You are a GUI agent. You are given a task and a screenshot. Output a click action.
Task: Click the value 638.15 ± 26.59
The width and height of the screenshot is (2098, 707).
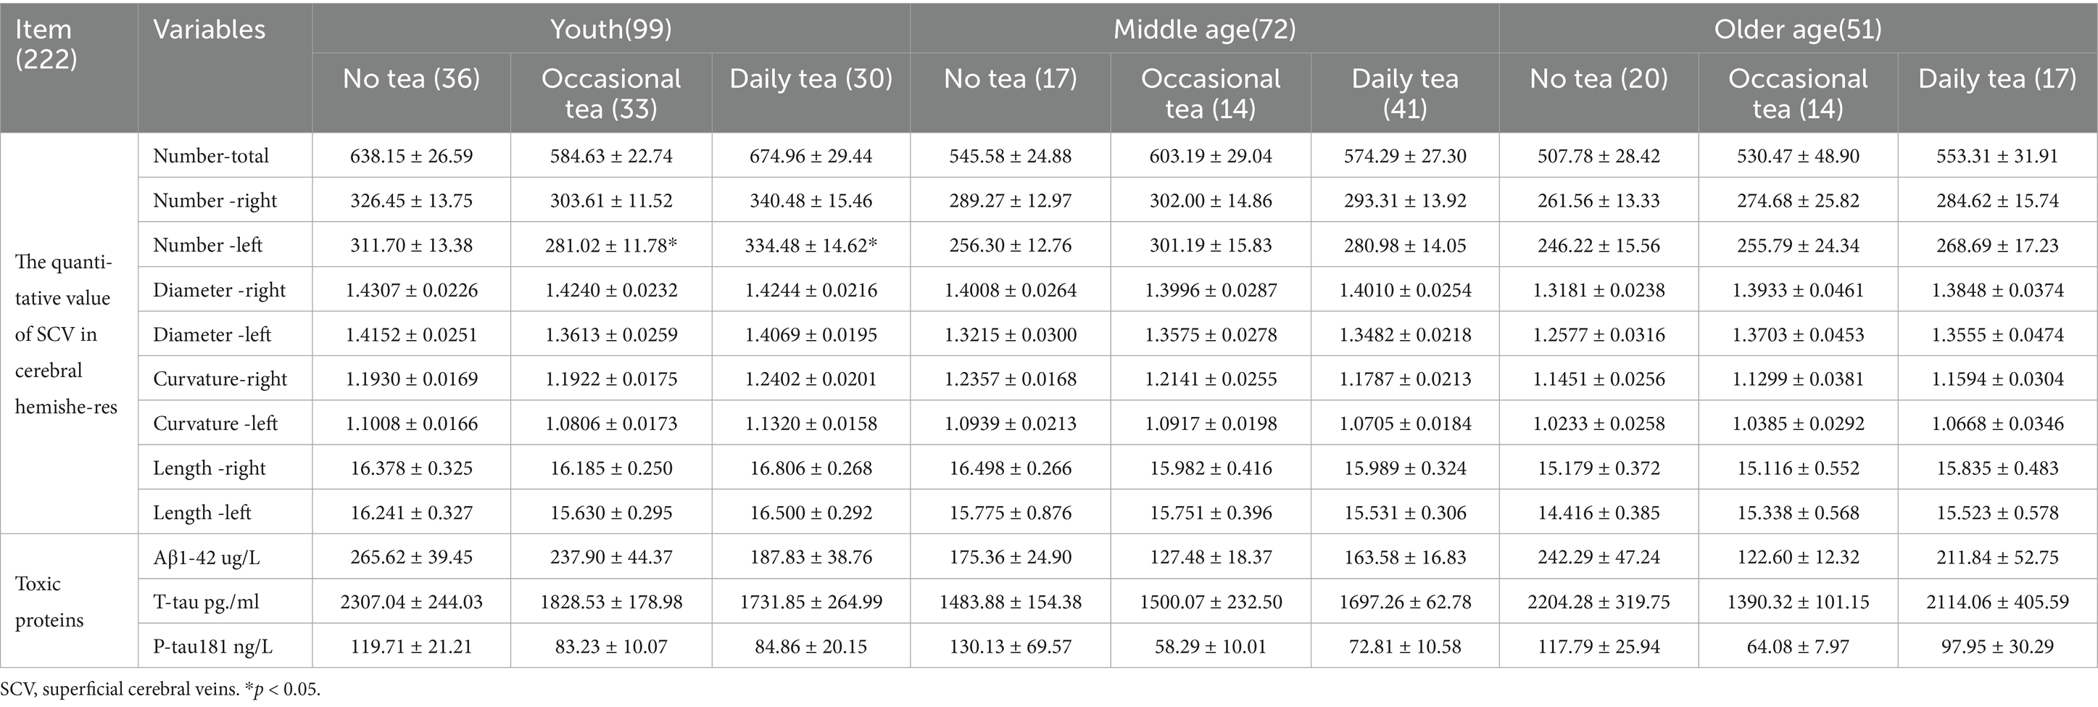(x=411, y=156)
